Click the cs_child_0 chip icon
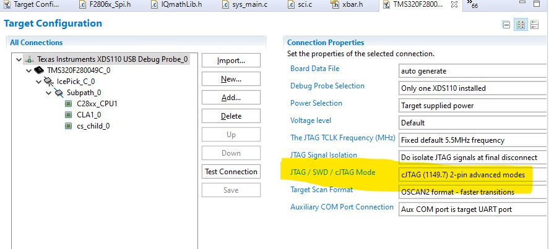The image size is (549, 249). 69,125
